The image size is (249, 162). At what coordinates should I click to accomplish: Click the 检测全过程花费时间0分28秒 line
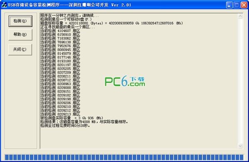click(65, 126)
